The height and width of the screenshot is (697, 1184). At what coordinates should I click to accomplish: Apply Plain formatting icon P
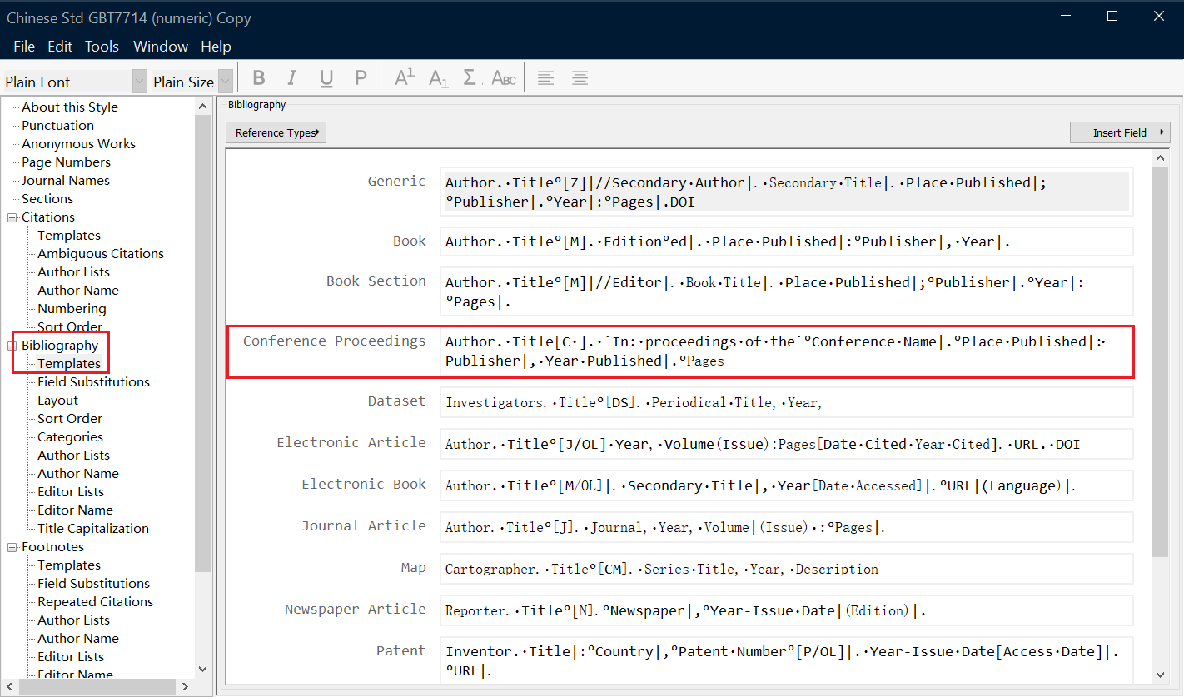pyautogui.click(x=361, y=78)
